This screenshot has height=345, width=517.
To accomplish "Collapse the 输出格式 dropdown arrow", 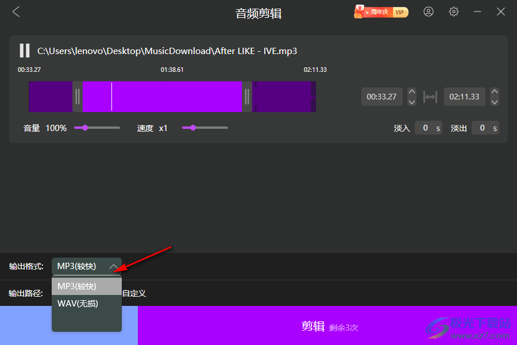I will [x=113, y=266].
